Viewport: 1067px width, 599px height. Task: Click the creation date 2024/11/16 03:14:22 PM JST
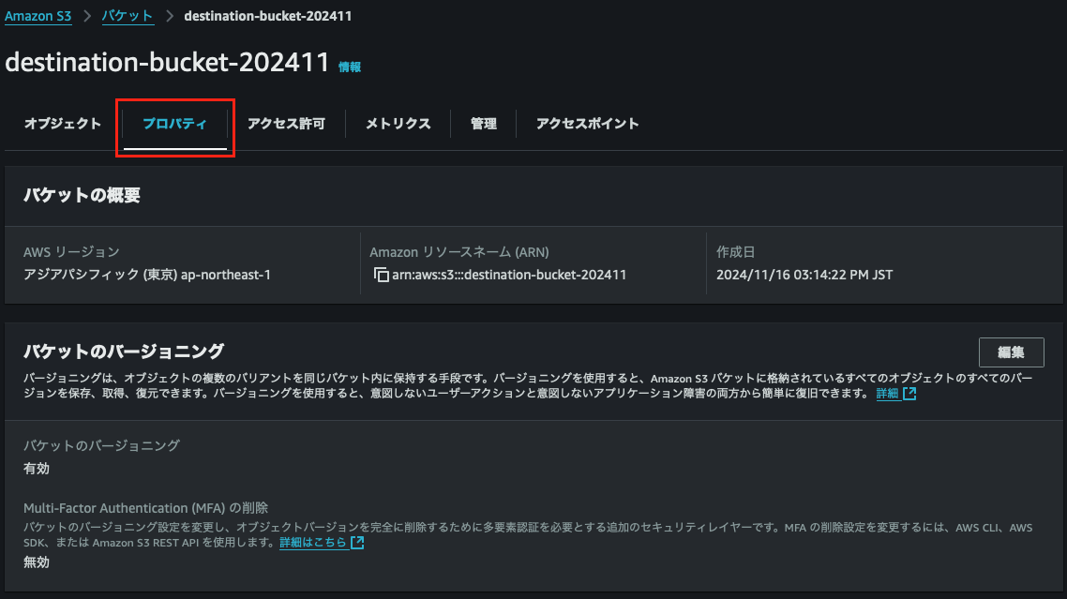[x=804, y=275]
